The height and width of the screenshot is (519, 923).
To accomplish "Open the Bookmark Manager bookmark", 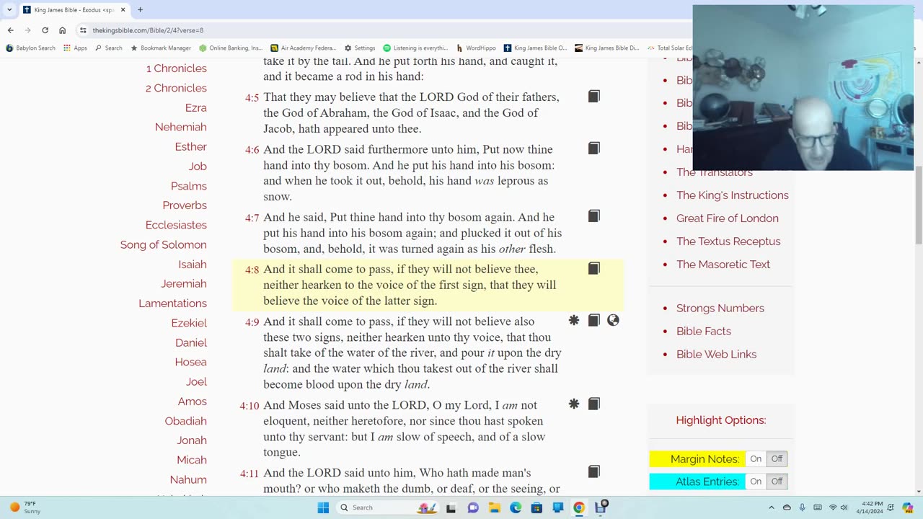I will tap(160, 48).
